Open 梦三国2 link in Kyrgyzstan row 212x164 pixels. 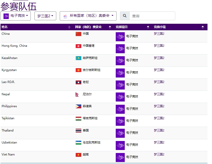pos(159,70)
